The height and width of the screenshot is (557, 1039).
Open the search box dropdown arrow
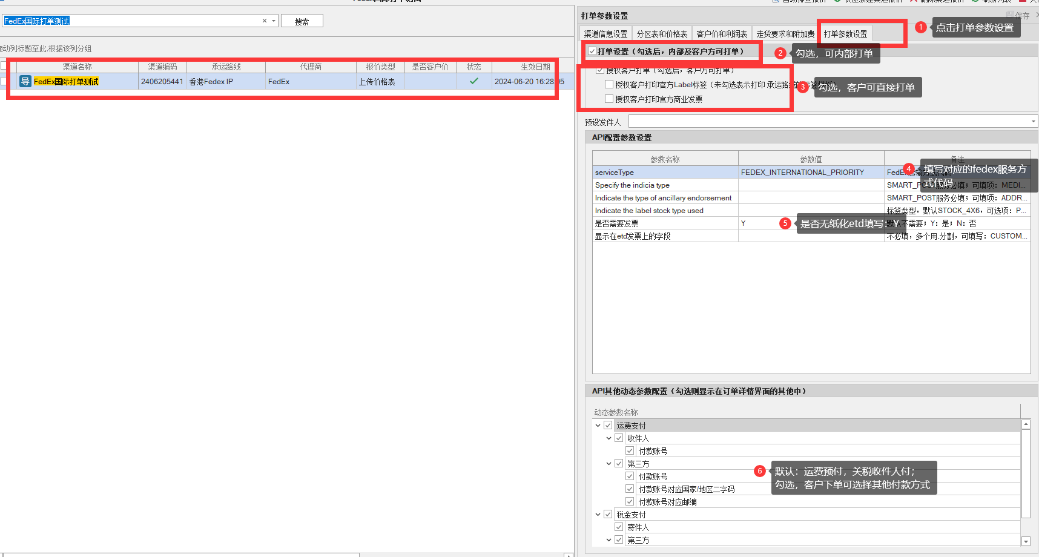(x=274, y=21)
